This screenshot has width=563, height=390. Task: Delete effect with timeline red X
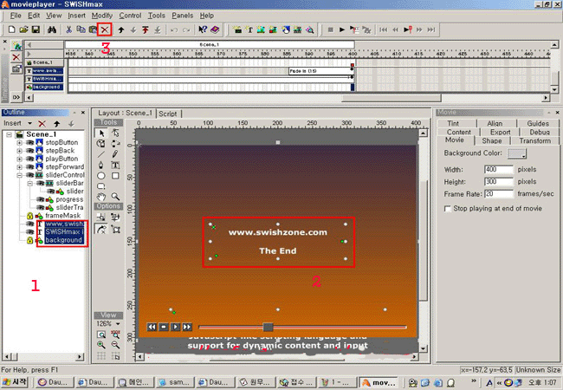pyautogui.click(x=16, y=57)
